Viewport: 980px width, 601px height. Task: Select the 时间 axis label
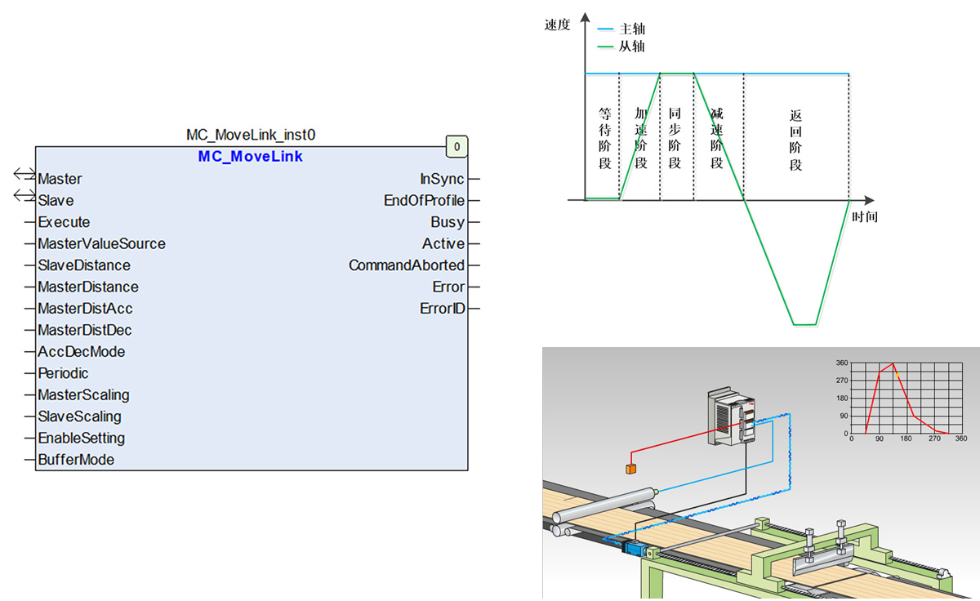click(865, 217)
